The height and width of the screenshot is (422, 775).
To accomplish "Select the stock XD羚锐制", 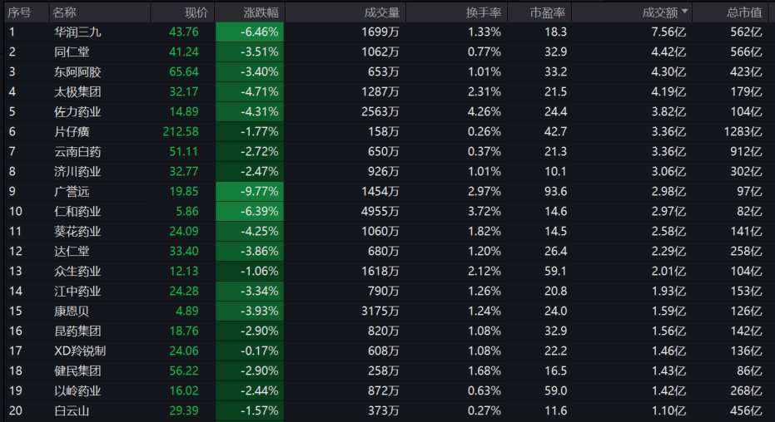I will pos(80,351).
